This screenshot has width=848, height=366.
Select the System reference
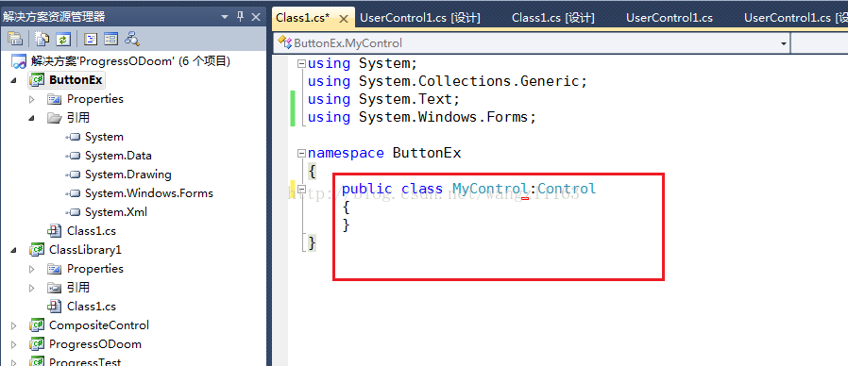(104, 137)
